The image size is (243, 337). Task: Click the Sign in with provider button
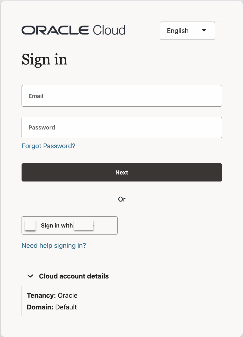(x=69, y=225)
